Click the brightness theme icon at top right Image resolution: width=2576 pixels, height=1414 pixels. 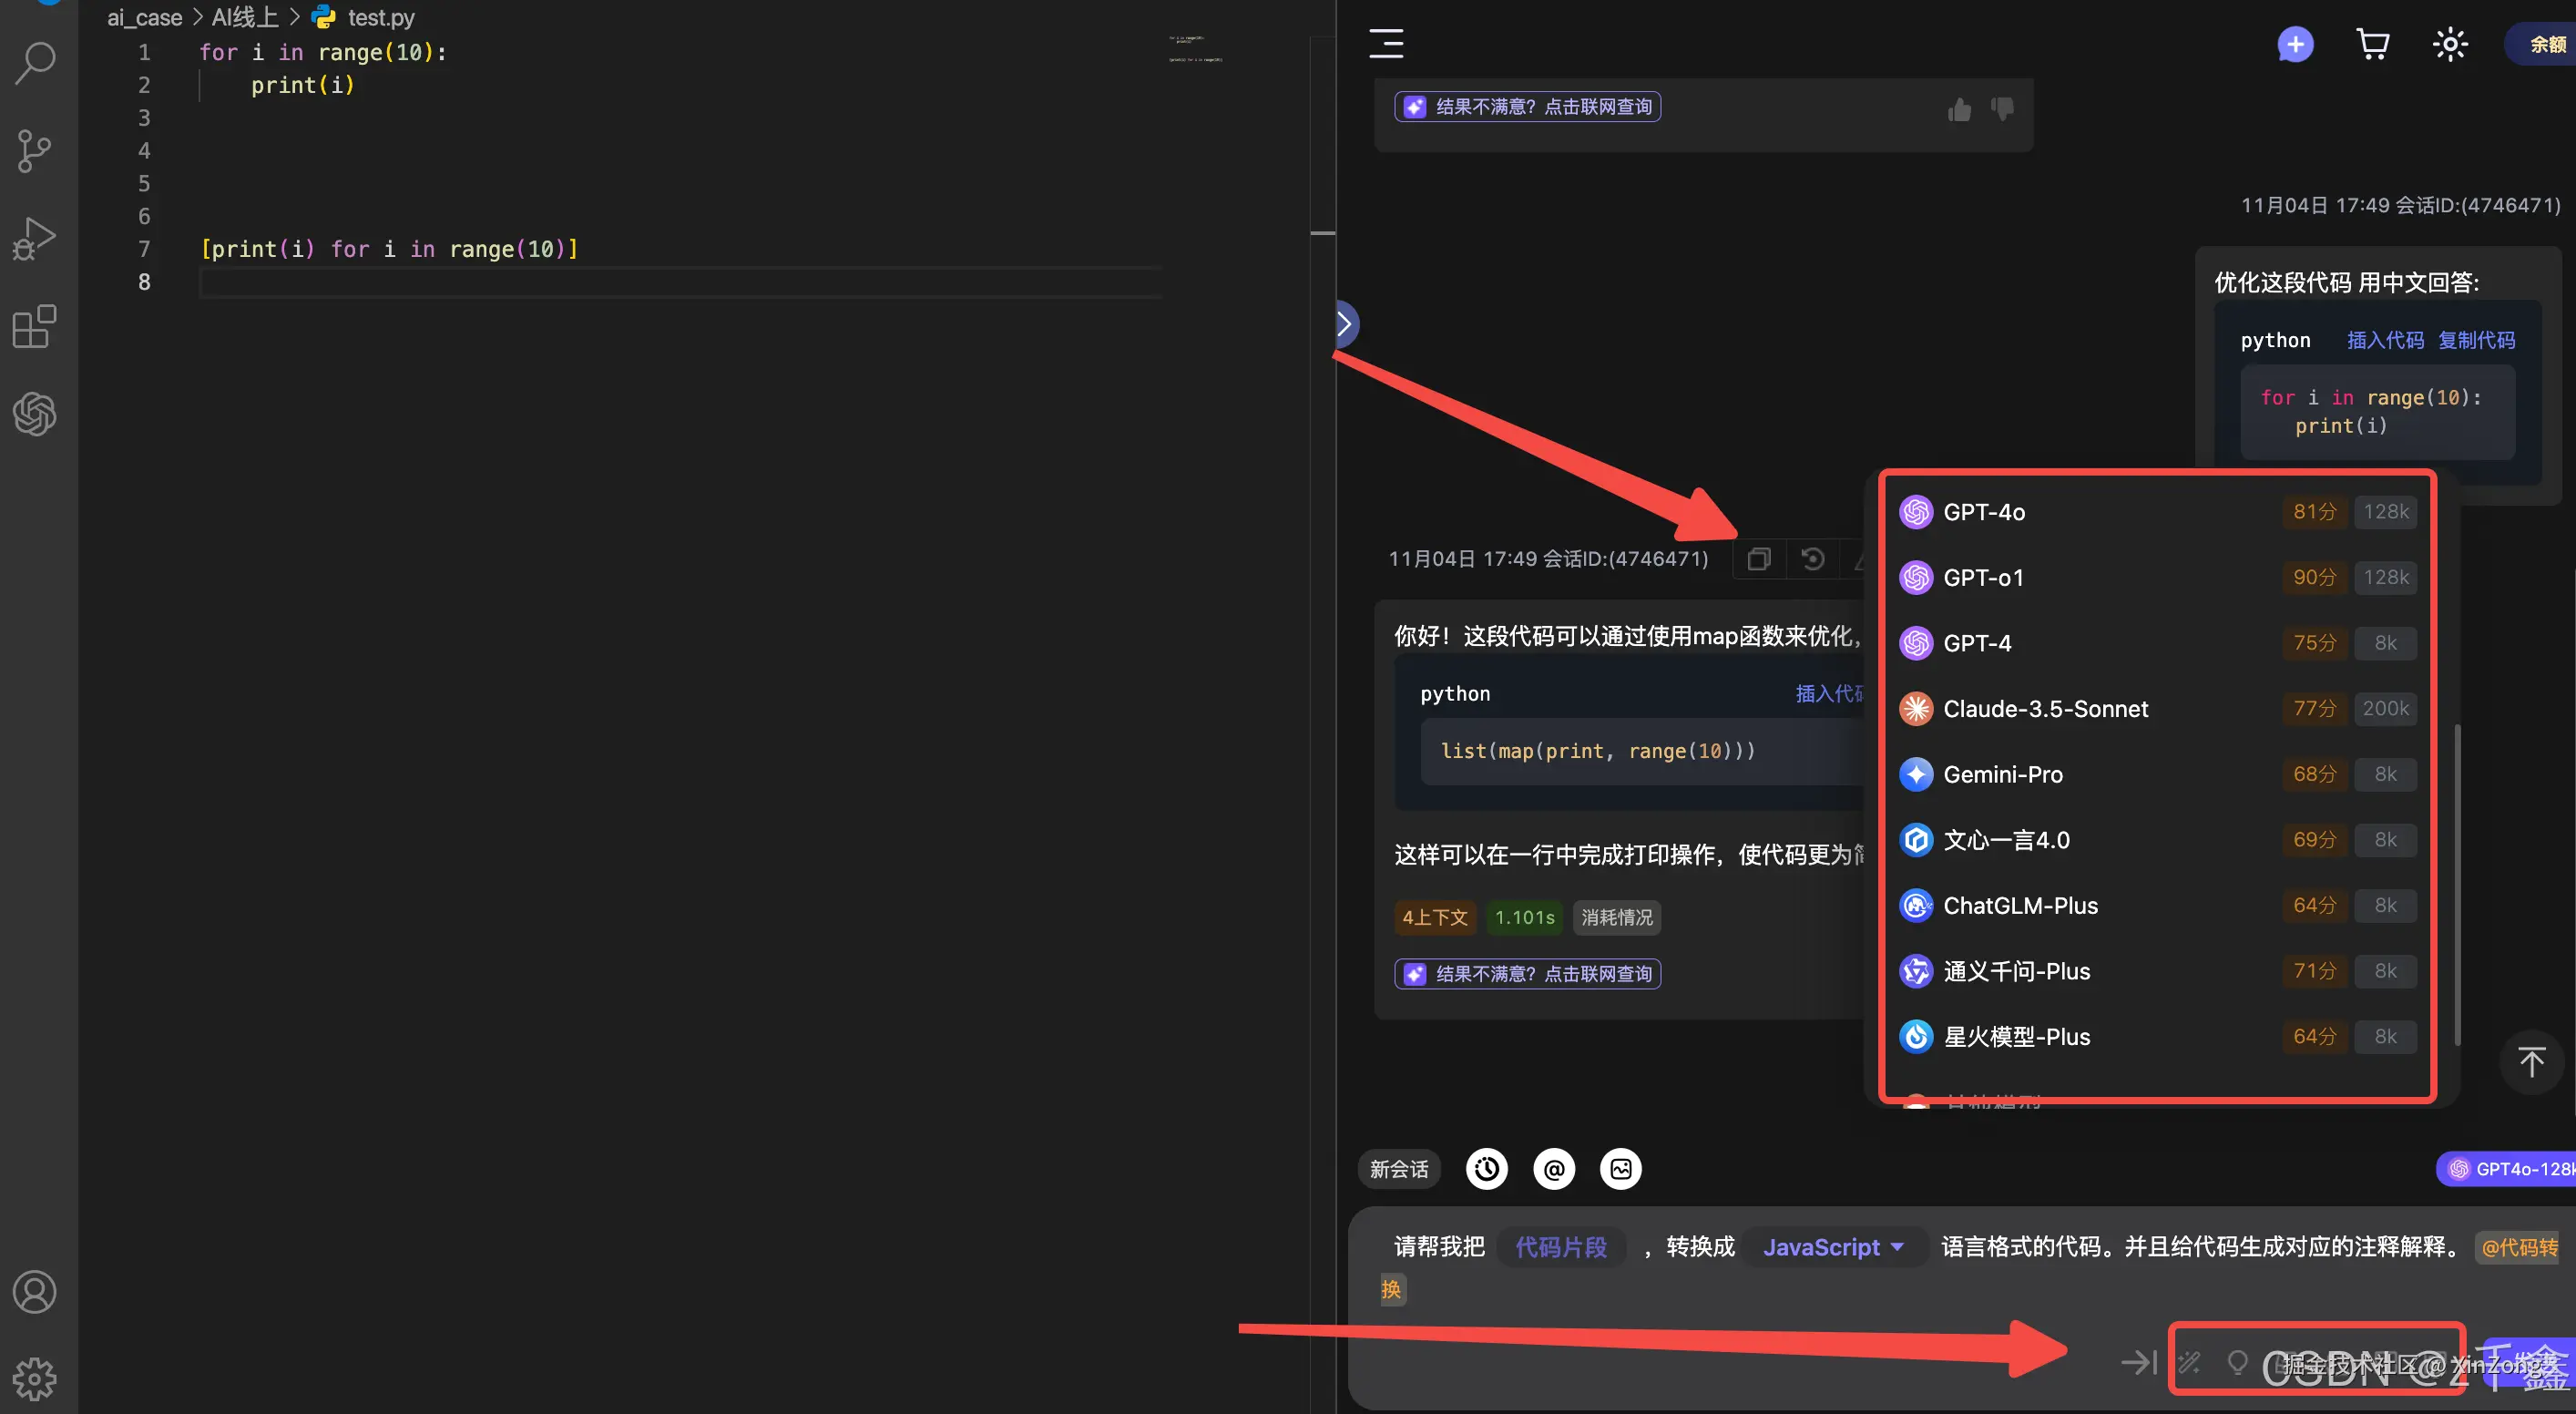pos(2449,44)
